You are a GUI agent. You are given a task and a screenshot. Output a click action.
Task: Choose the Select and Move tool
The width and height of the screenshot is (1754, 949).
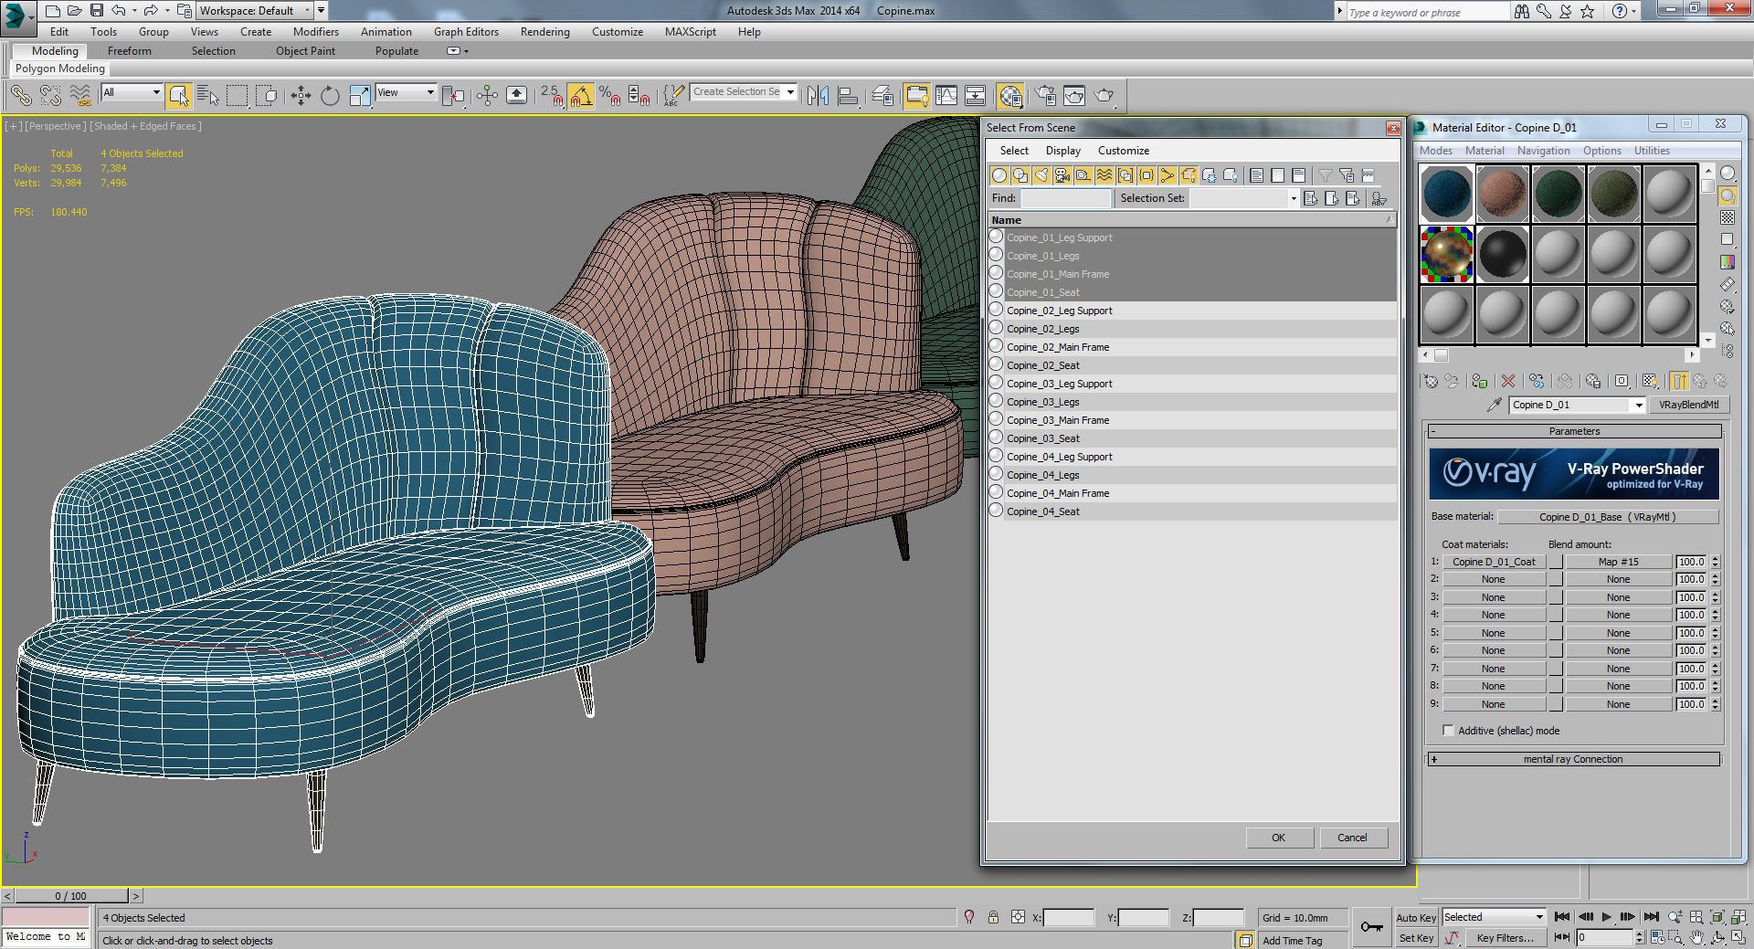(x=301, y=95)
